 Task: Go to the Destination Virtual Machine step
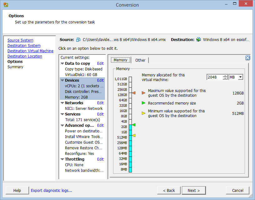(30, 51)
